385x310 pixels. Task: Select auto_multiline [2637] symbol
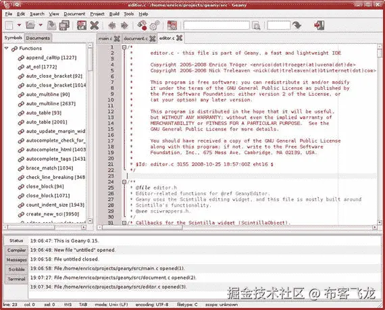51,103
